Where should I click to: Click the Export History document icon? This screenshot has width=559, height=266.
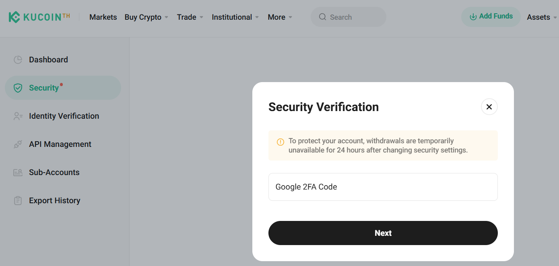pos(18,200)
